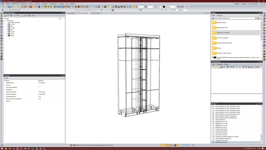Click the Print icon in the main toolbar
The height and width of the screenshot is (150, 266).
[x=12, y=7]
